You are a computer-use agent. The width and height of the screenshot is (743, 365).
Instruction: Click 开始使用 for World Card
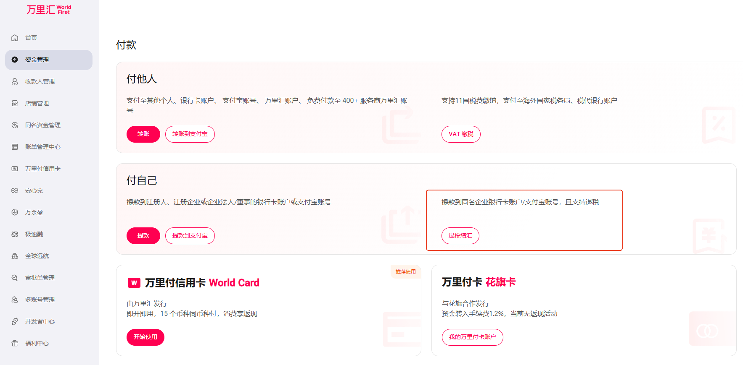pyautogui.click(x=145, y=337)
